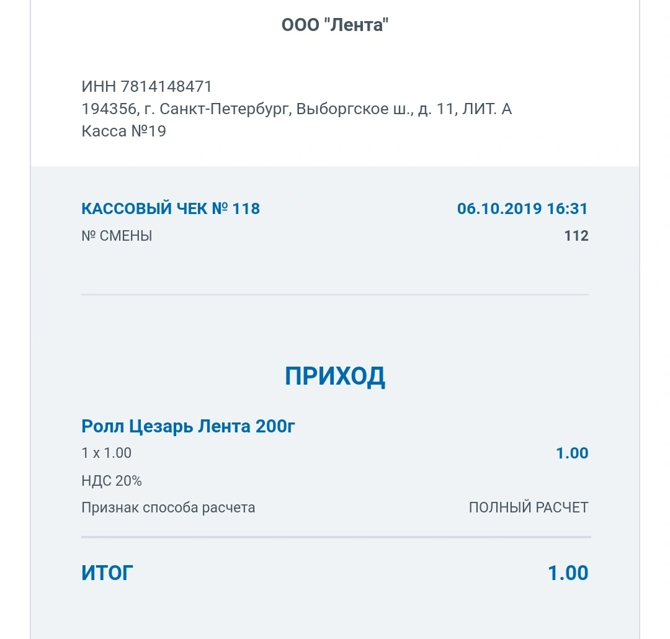Click the 1 x 1.00 quantity line

(x=107, y=453)
